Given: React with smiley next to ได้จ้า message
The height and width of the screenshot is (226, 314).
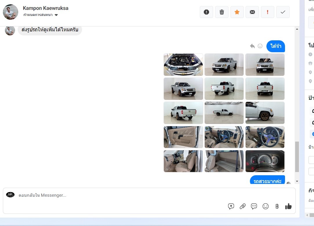Looking at the screenshot, I should [x=260, y=46].
